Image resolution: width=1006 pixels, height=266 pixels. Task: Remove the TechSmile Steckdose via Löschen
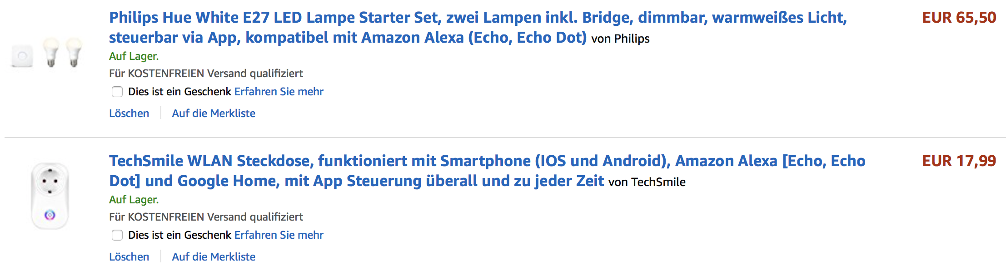click(x=129, y=257)
